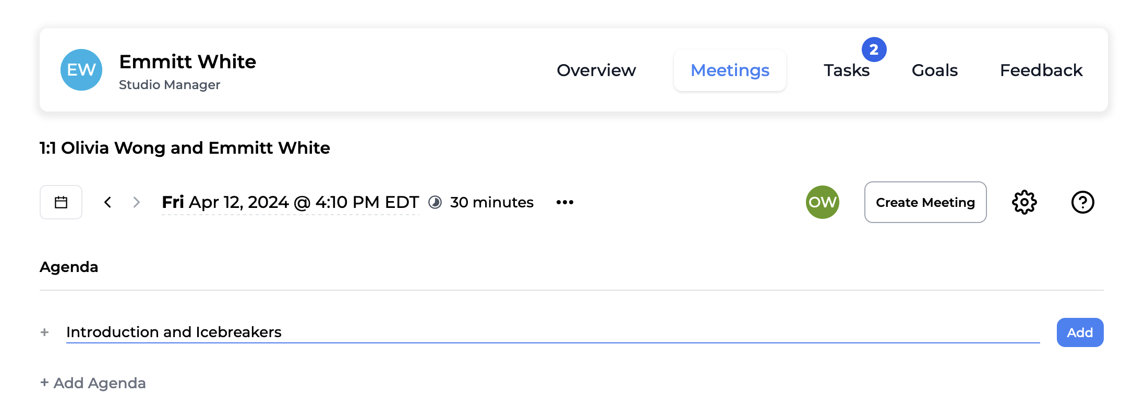The image size is (1133, 420).
Task: Open the Tasks tab
Action: tap(847, 70)
